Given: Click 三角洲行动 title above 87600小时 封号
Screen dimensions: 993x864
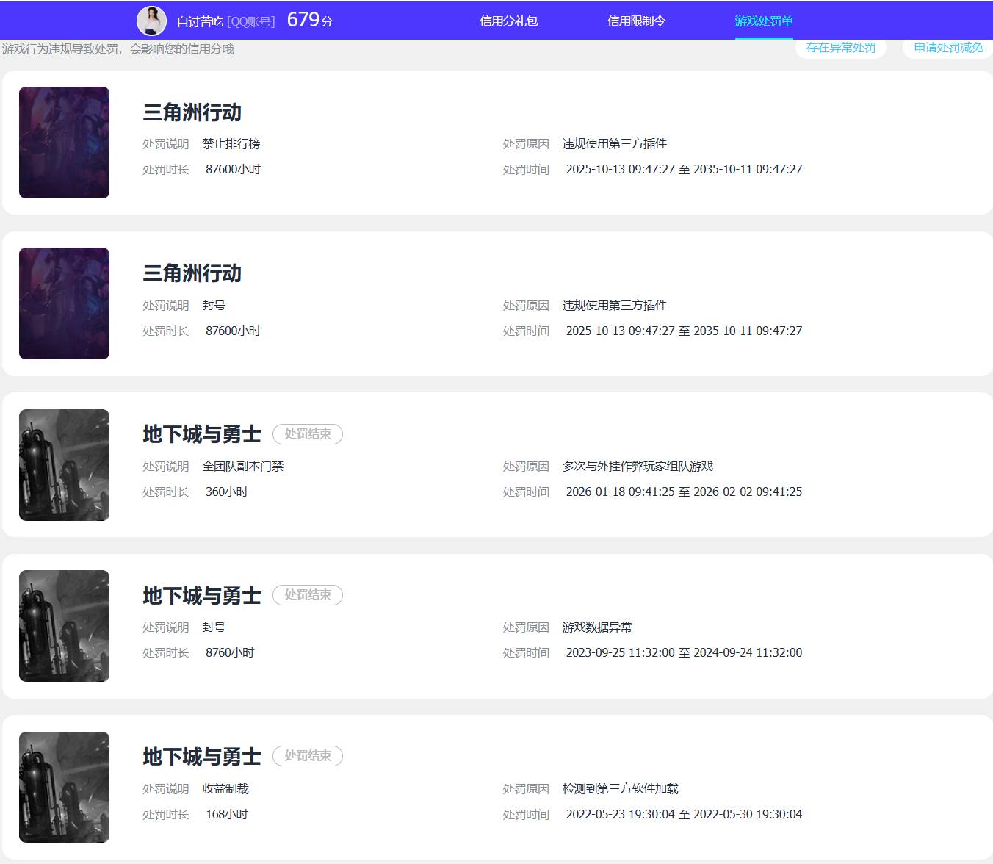Looking at the screenshot, I should pos(192,273).
